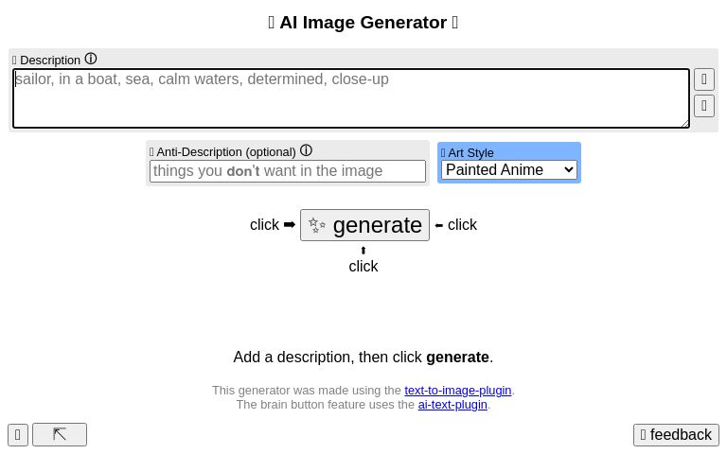Image resolution: width=727 pixels, height=454 pixels.
Task: Click the upper small button right of the description box
Action: click(x=703, y=79)
